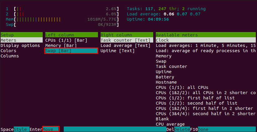Choose Clock from Available meters
This screenshot has width=257, height=132.
206,40
